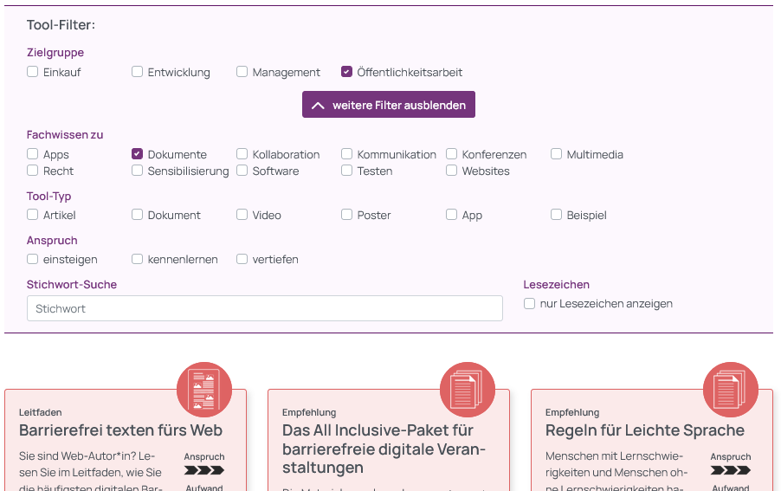This screenshot has height=491, width=781.
Task: Click the Tool-Typ heading
Action: [x=48, y=197]
